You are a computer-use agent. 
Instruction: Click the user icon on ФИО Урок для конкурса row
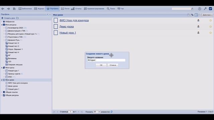tap(198, 20)
